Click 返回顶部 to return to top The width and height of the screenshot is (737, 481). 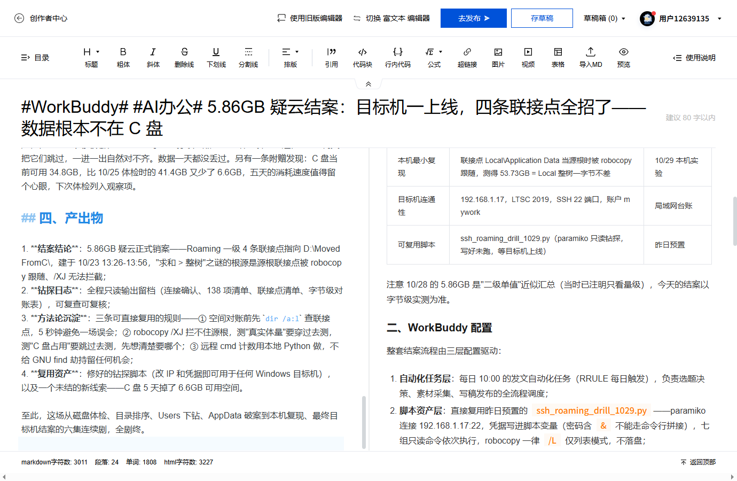point(698,462)
